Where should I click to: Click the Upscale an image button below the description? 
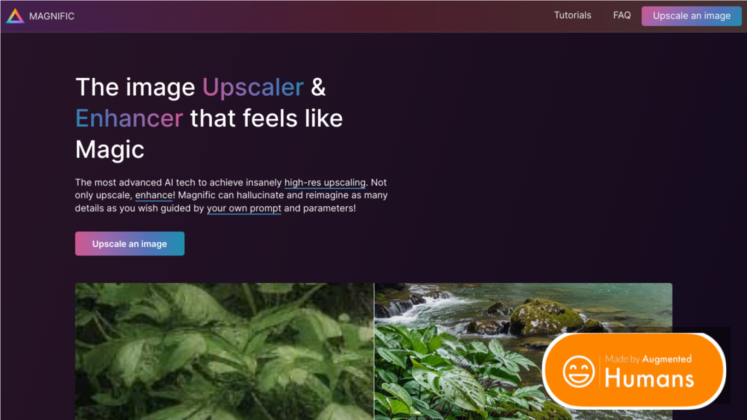pyautogui.click(x=130, y=244)
